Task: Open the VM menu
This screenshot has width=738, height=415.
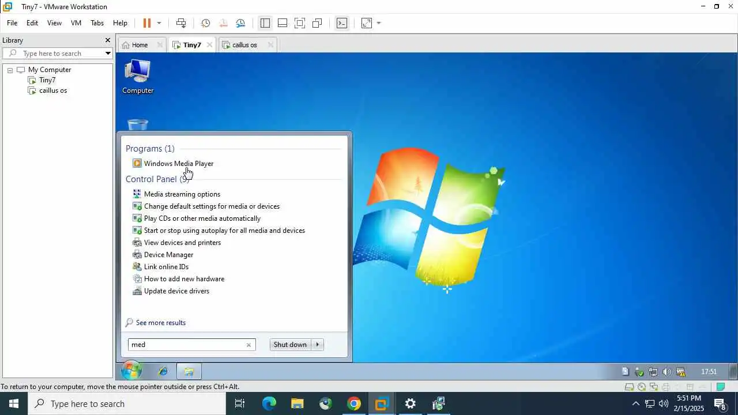Action: pos(76,23)
